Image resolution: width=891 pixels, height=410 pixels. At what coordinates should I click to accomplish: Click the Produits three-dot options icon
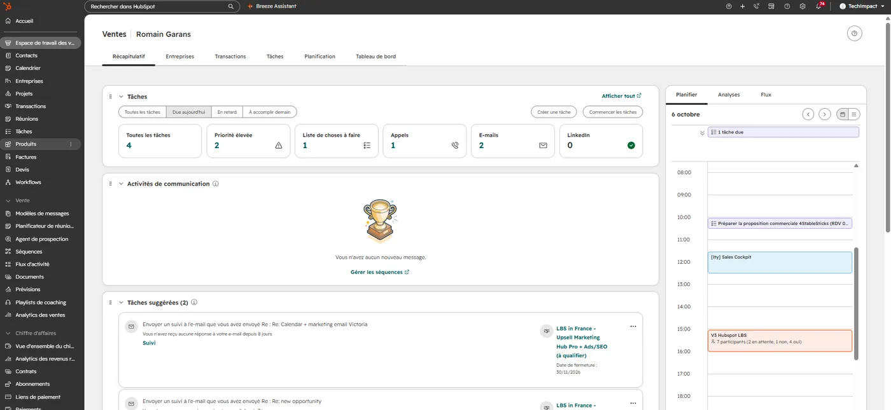71,144
